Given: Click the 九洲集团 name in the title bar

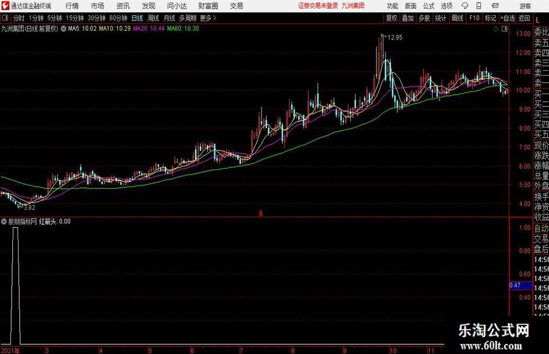Looking at the screenshot, I should click(x=353, y=6).
